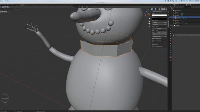Enable Show Last Operator checkbox
200x112 pixels.
152,42
